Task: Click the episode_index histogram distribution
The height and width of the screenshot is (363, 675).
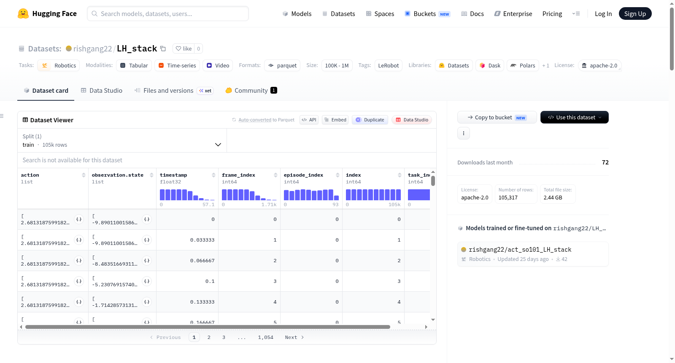Action: click(x=311, y=194)
